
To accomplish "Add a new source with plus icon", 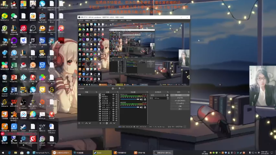I will pos(100,123).
